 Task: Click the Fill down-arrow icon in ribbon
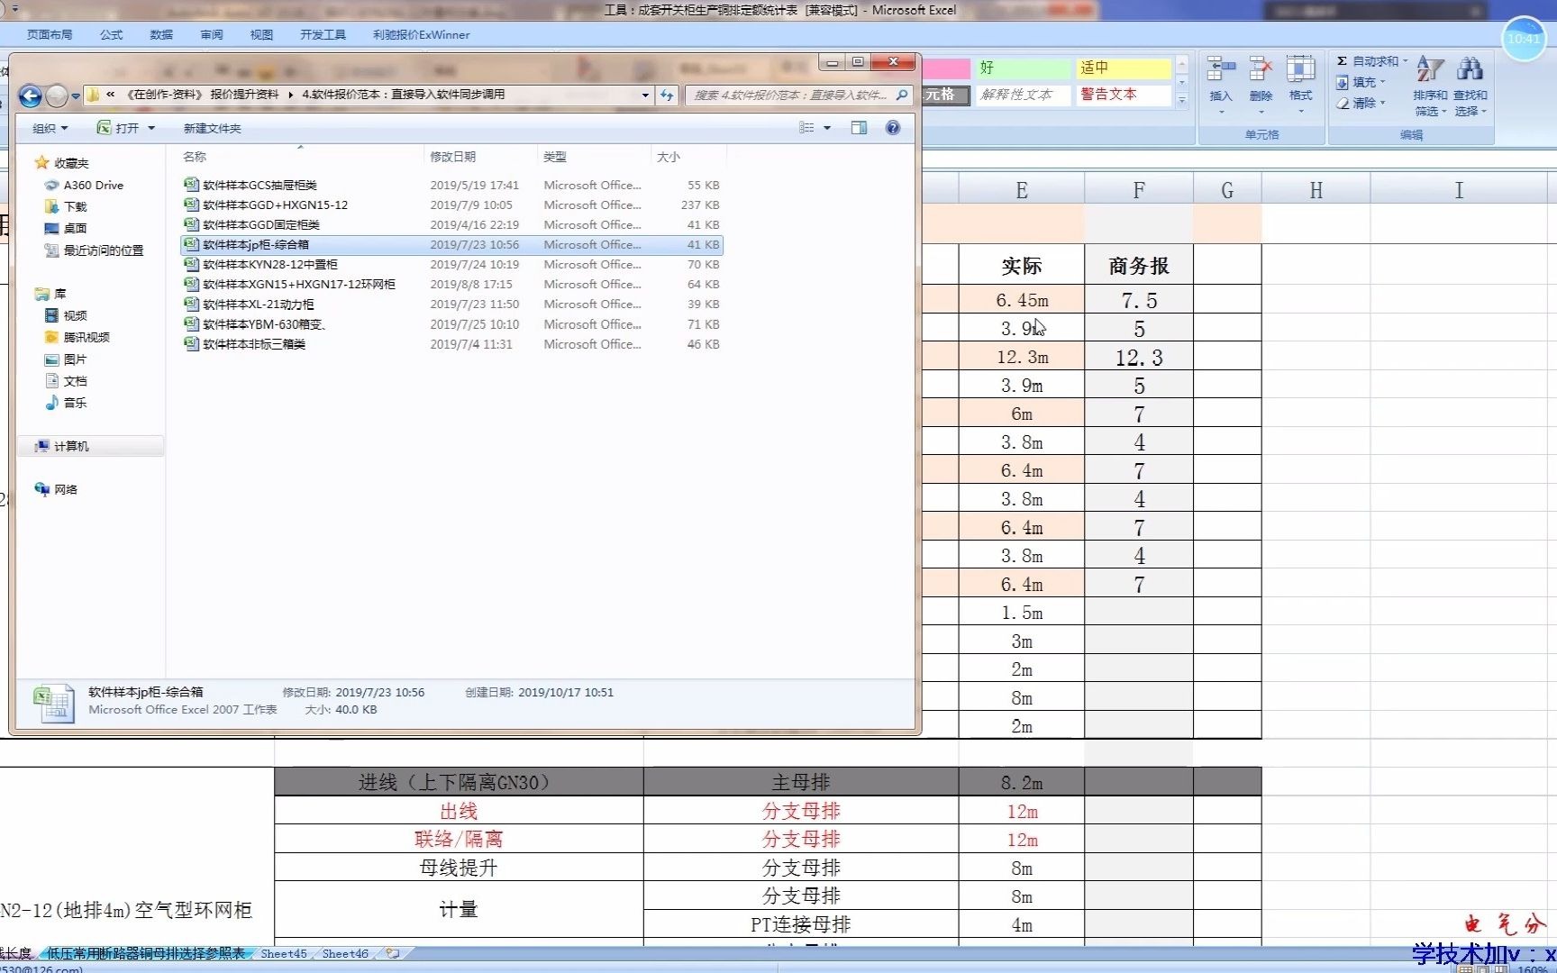1342,82
